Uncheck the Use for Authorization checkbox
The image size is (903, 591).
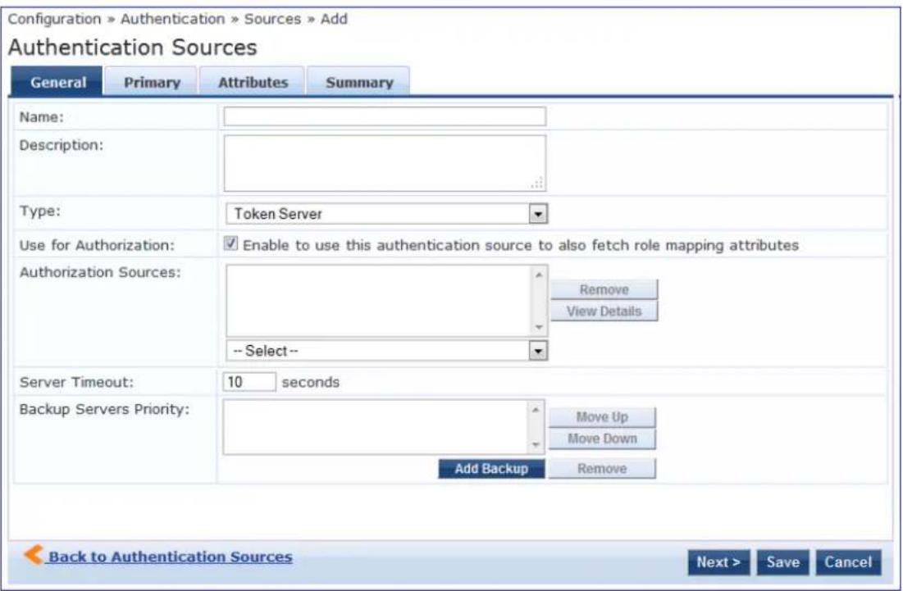coord(230,244)
